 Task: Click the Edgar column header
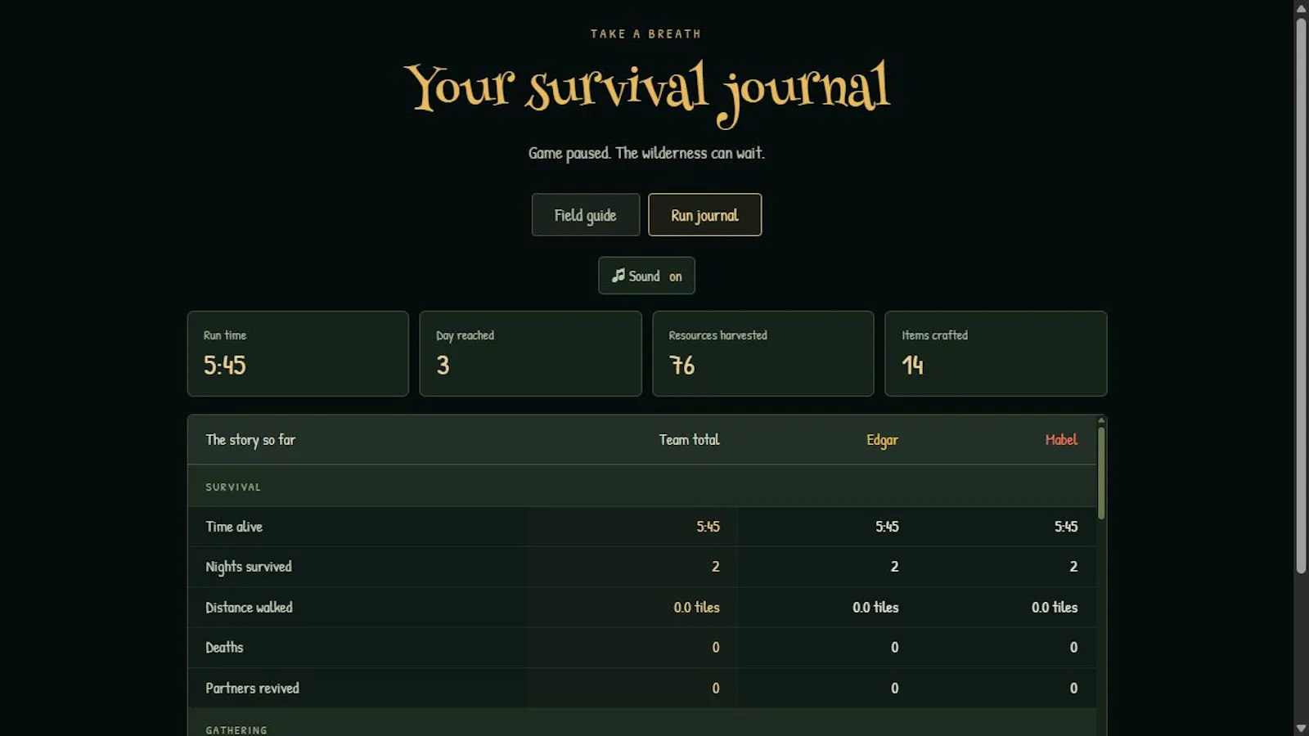tap(882, 440)
